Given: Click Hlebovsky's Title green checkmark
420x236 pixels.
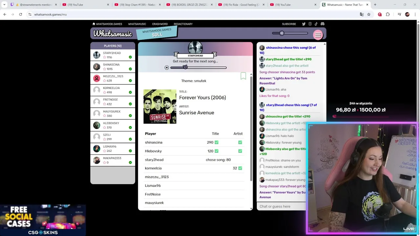Looking at the screenshot, I should point(217,151).
